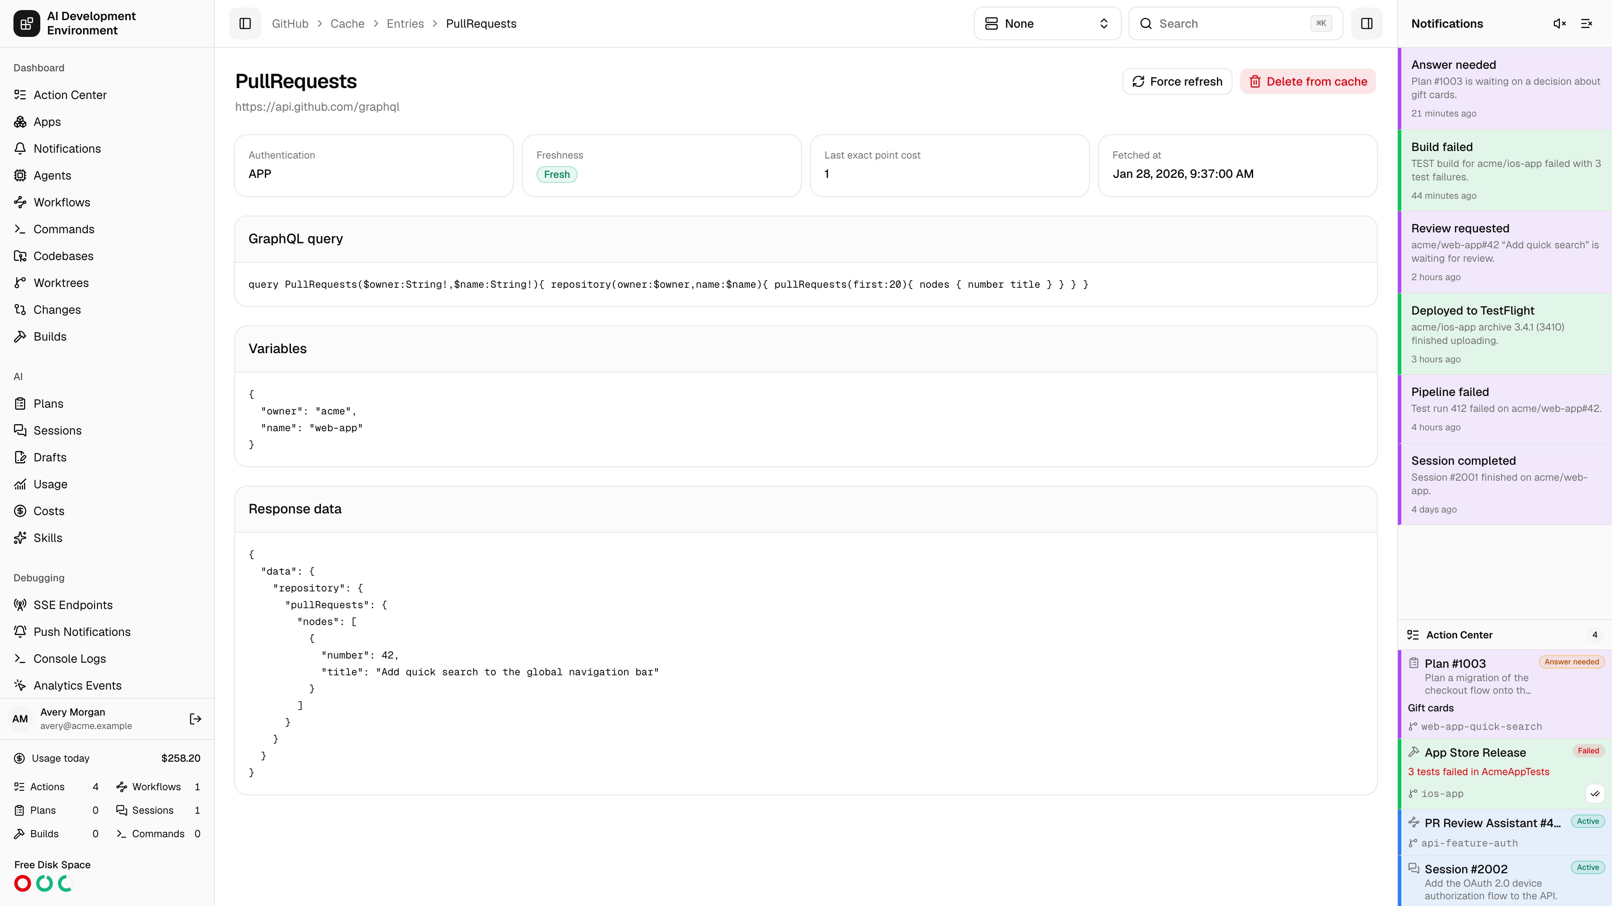
Task: Mark App Store Release done check icon
Action: [x=1595, y=794]
